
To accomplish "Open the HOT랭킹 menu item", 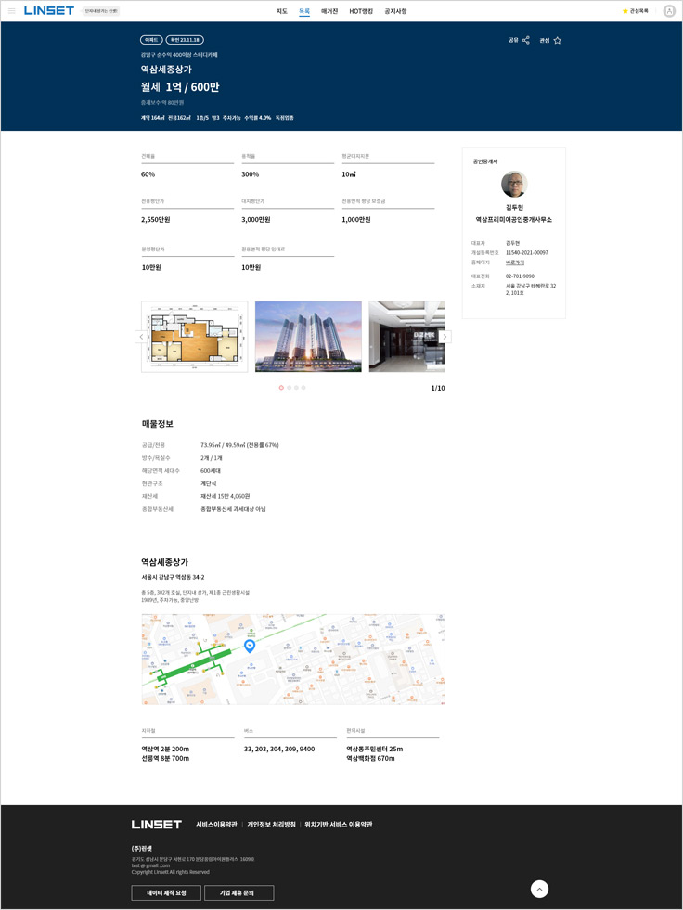I will point(361,11).
